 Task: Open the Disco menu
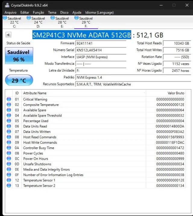64,13
